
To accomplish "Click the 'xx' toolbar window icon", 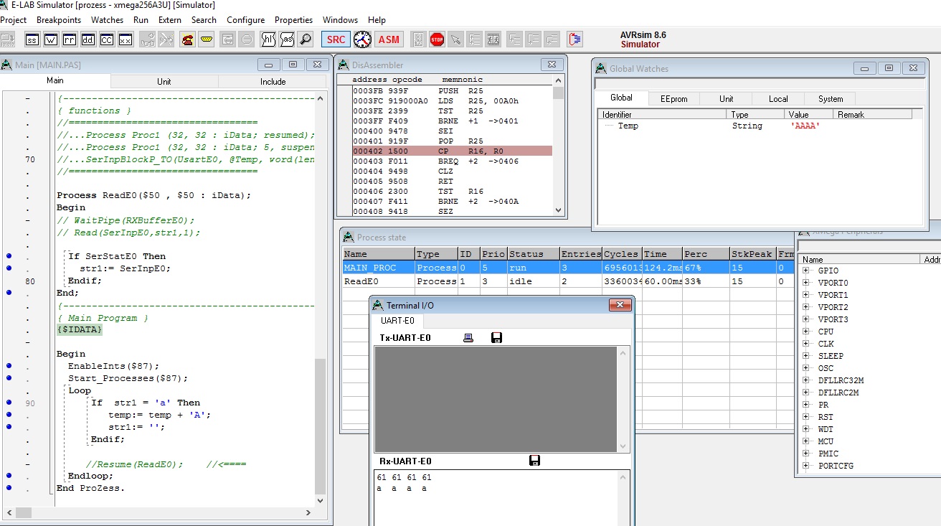I will 126,39.
